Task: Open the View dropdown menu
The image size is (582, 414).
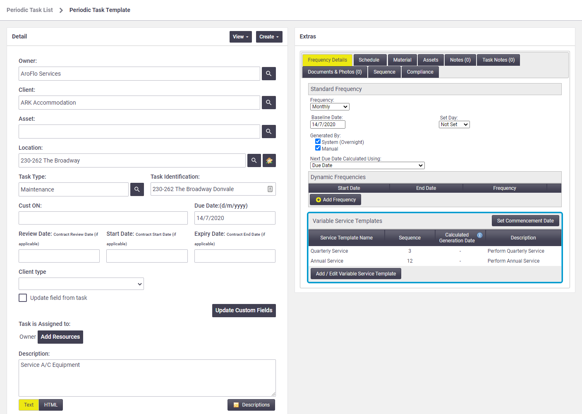Action: click(x=241, y=37)
